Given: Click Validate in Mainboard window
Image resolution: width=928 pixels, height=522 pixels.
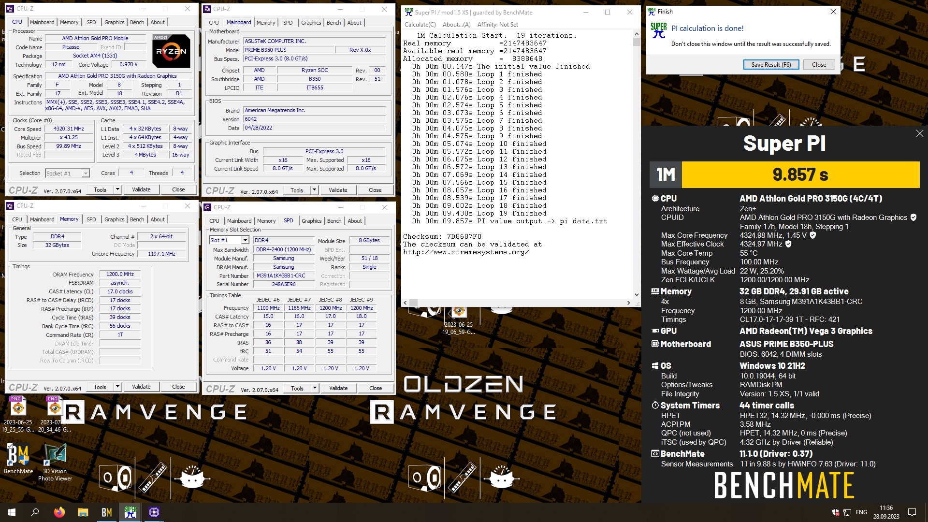Looking at the screenshot, I should tap(338, 190).
